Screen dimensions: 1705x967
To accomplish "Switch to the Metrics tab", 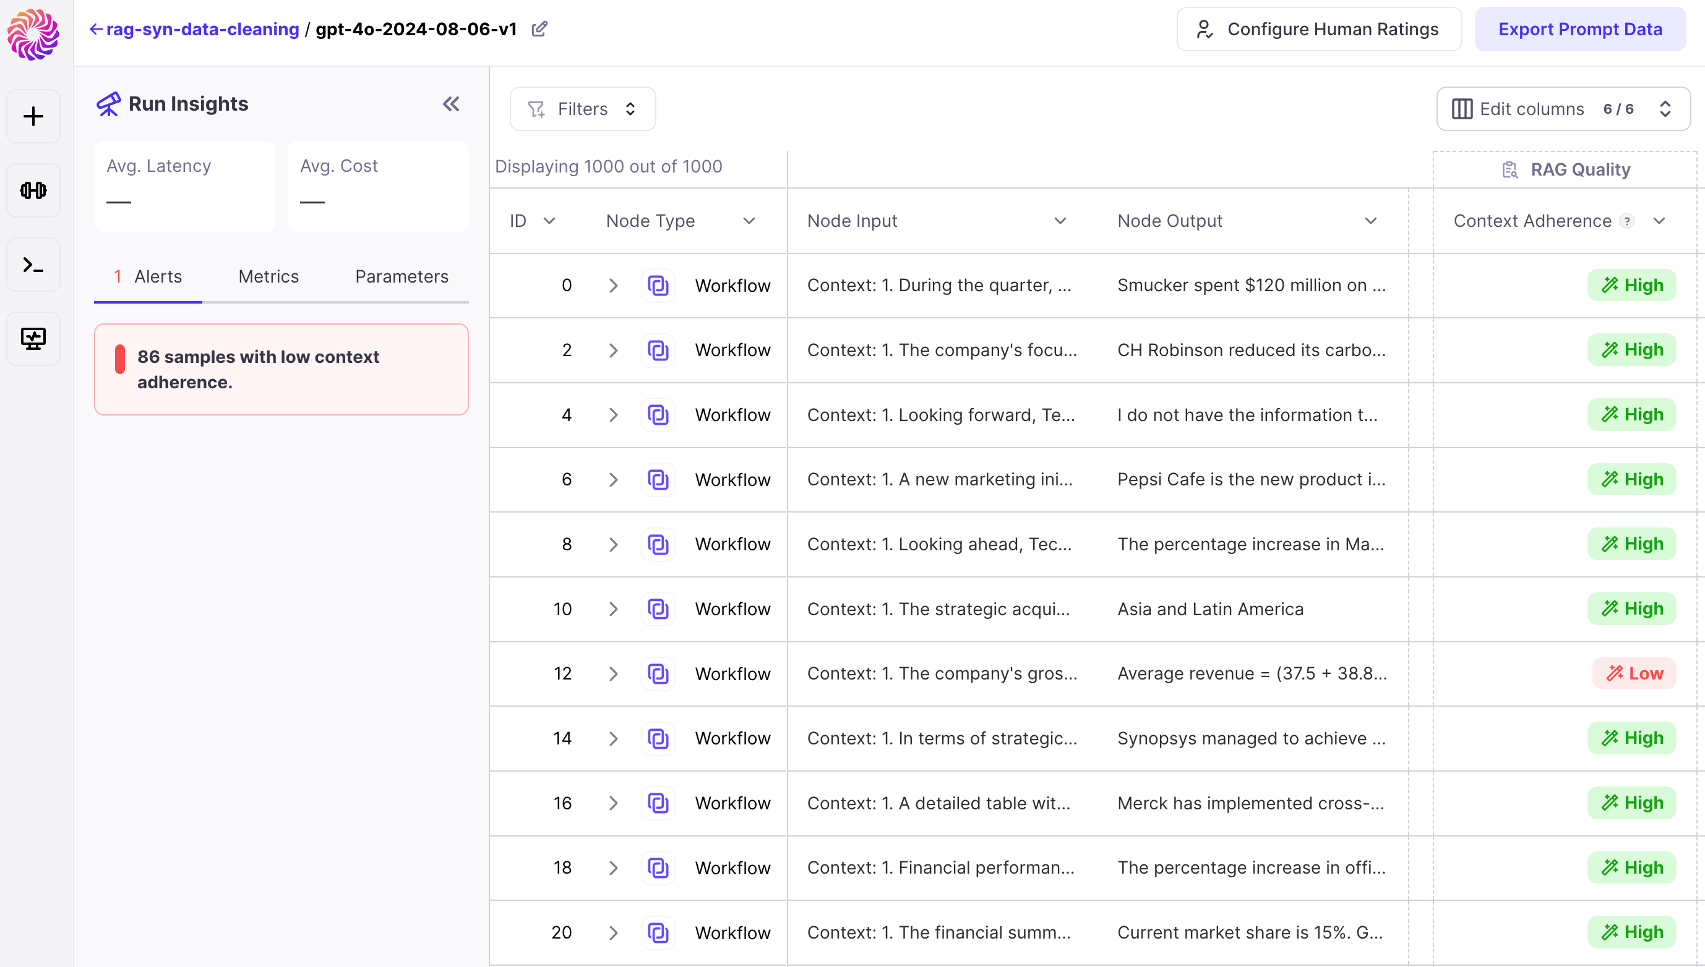I will pyautogui.click(x=268, y=277).
